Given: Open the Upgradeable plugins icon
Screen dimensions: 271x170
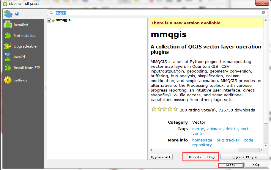Looking at the screenshot, I should (x=8, y=46).
